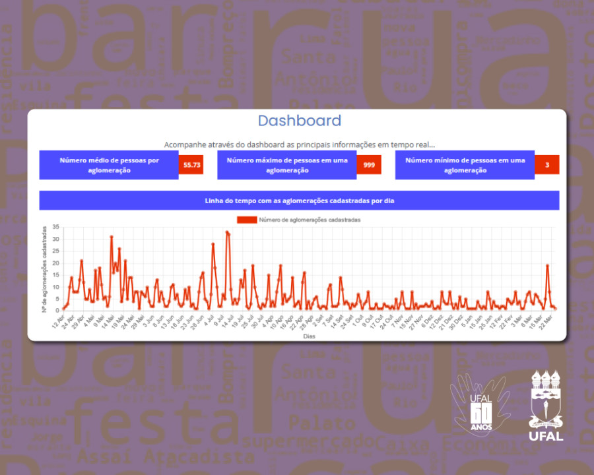The height and width of the screenshot is (475, 594).
Task: Click the 'Dias' x-axis label
Action: [309, 336]
